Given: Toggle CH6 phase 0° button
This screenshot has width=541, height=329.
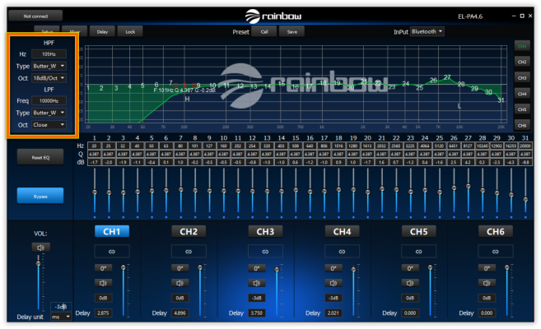Looking at the screenshot, I should (487, 268).
